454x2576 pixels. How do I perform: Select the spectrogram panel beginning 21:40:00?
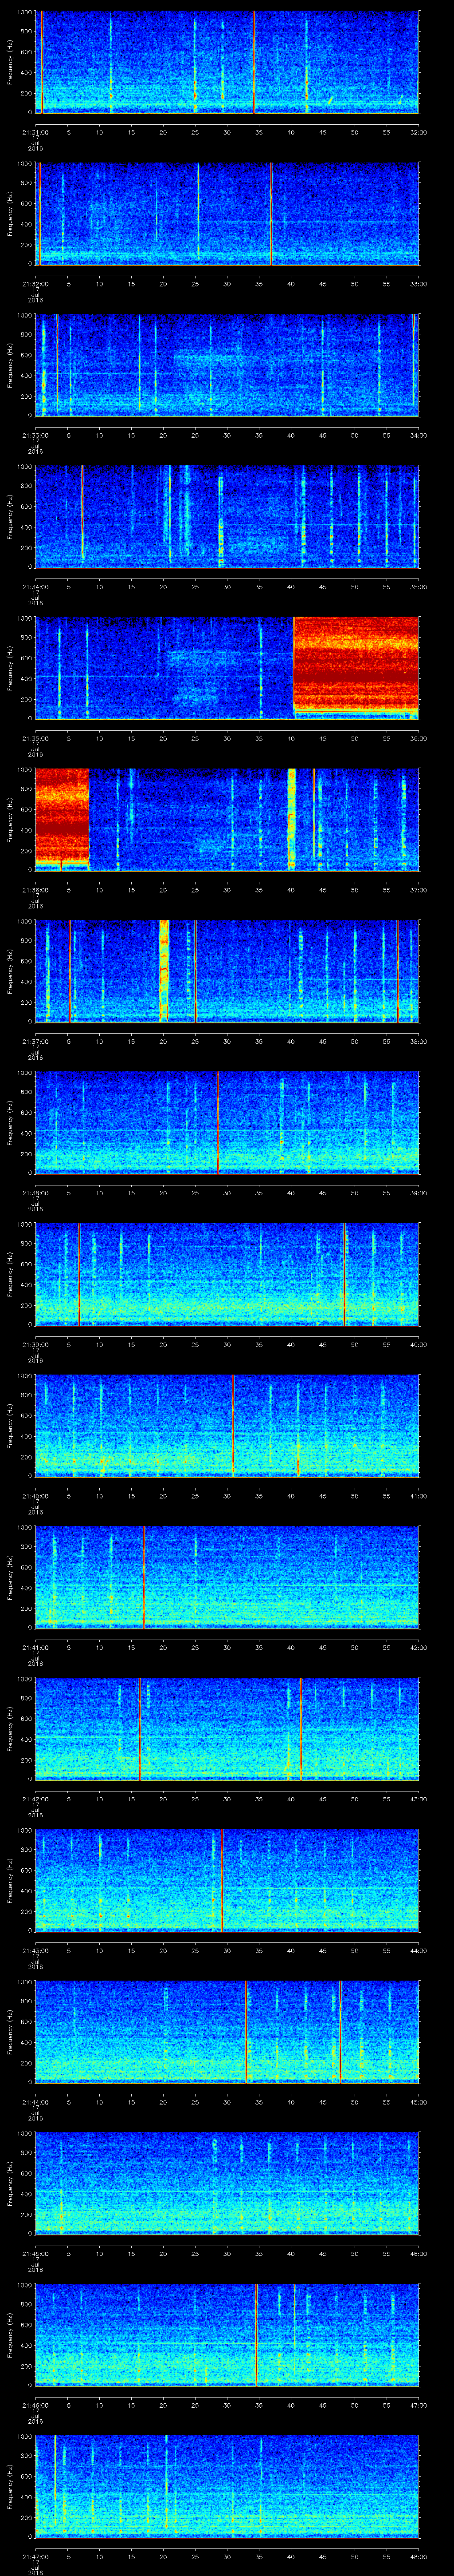tap(227, 1426)
